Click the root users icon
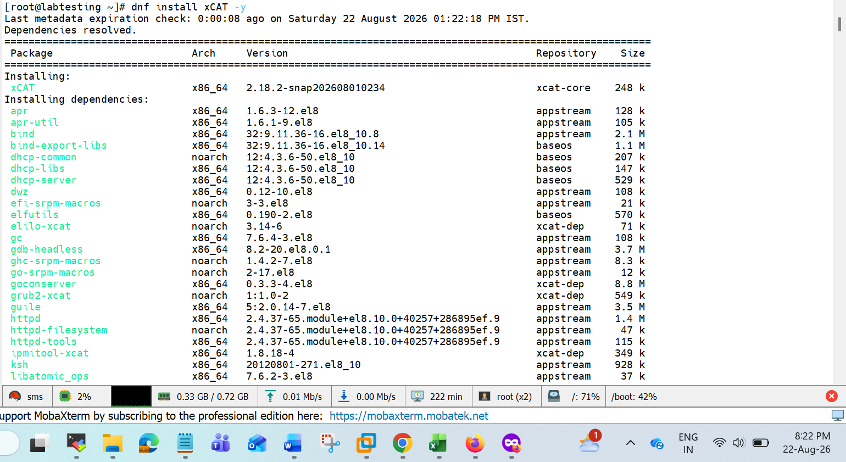846x462 pixels. 485,396
